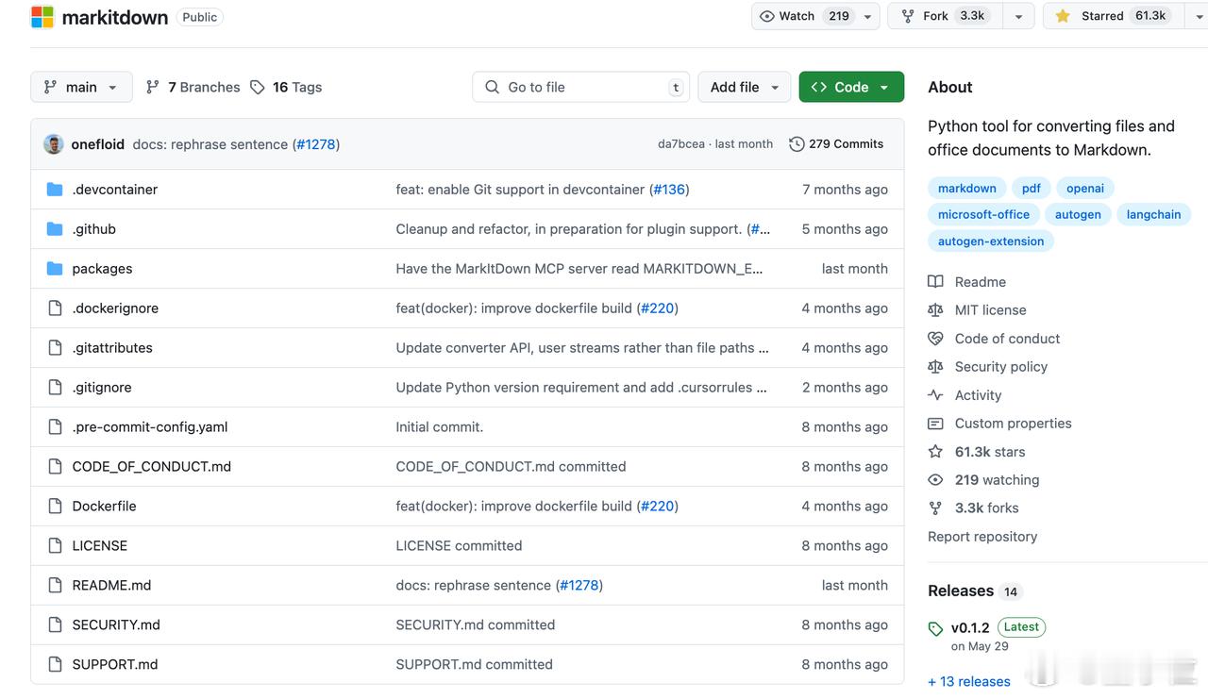This screenshot has height=699, width=1208.
Task: Open the main branch dropdown
Action: 81,87
